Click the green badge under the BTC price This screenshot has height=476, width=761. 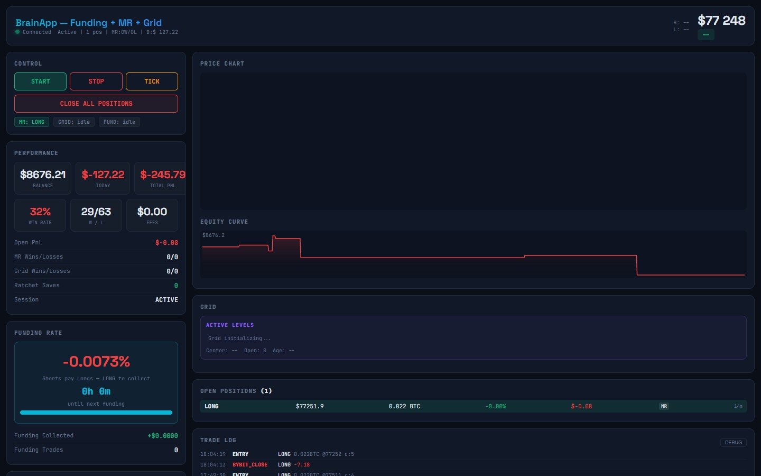click(x=706, y=35)
